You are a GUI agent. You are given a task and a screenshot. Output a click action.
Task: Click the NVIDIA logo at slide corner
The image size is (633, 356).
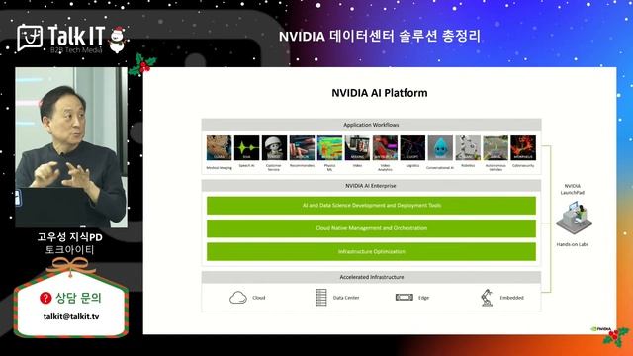click(601, 329)
